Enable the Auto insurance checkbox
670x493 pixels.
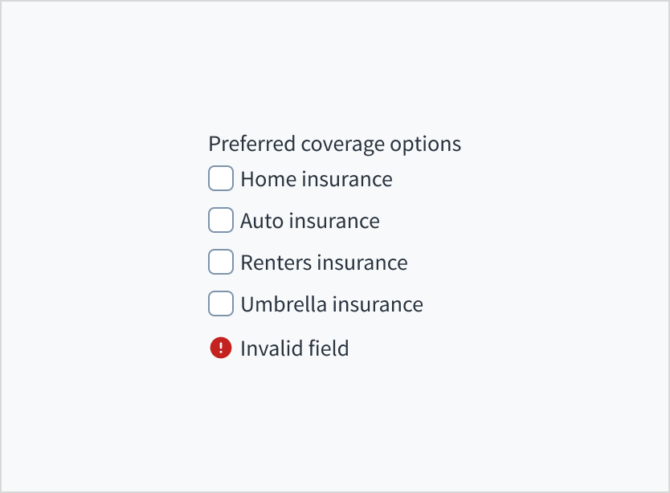(221, 220)
